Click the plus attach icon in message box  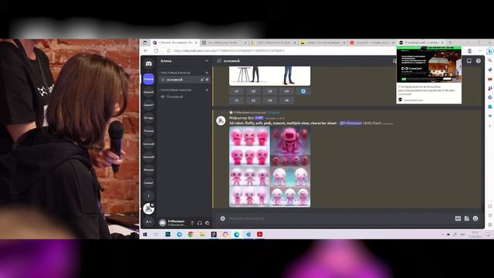pos(223,218)
